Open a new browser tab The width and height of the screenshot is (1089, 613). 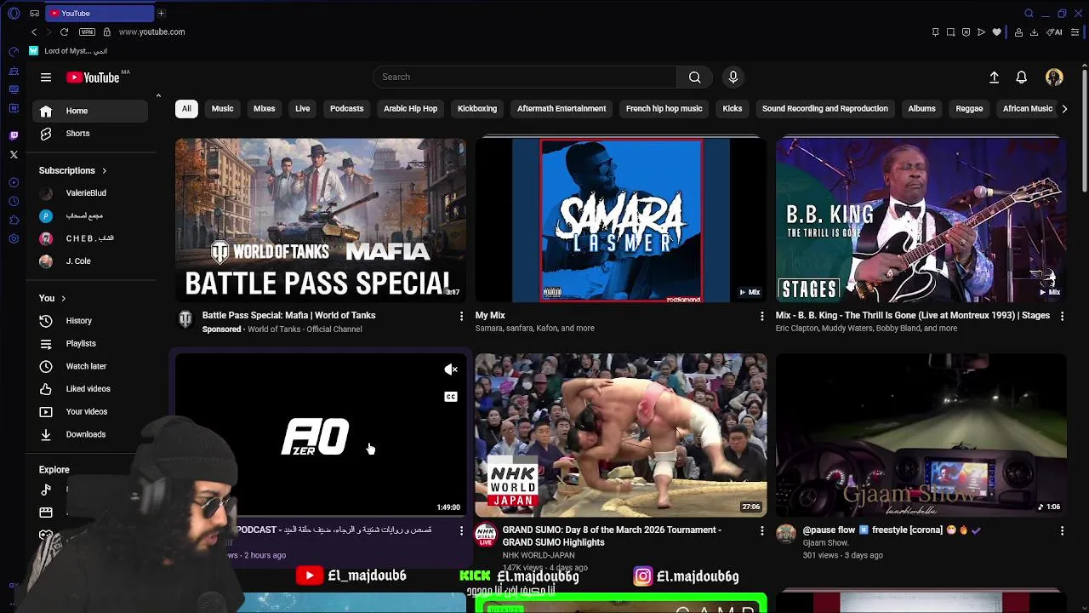pos(161,13)
